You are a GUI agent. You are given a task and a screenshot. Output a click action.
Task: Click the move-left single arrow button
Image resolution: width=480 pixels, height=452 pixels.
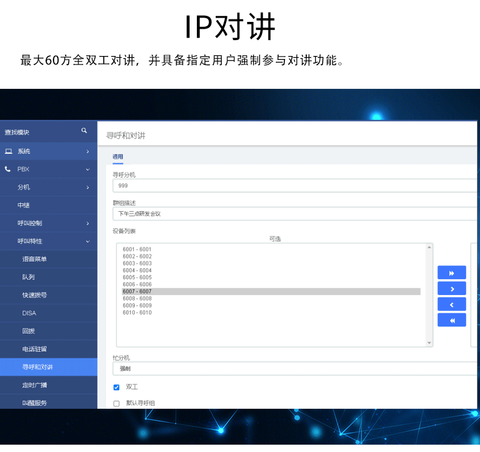point(451,305)
